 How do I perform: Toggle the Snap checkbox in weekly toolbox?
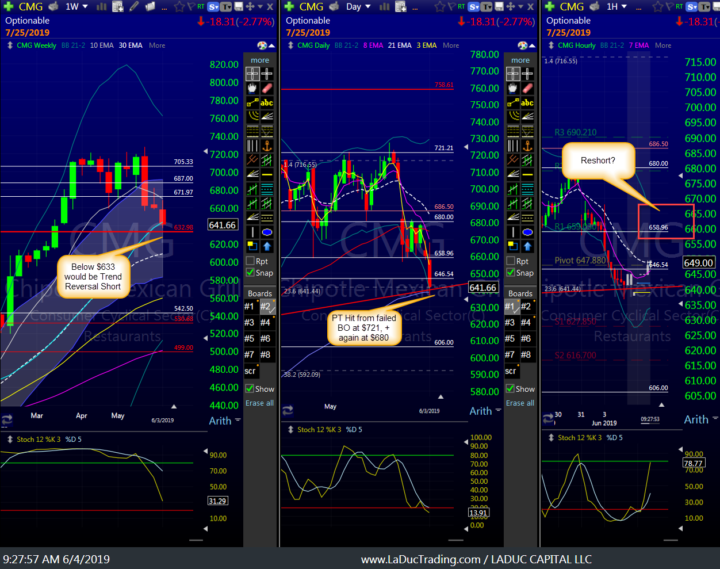coord(250,272)
